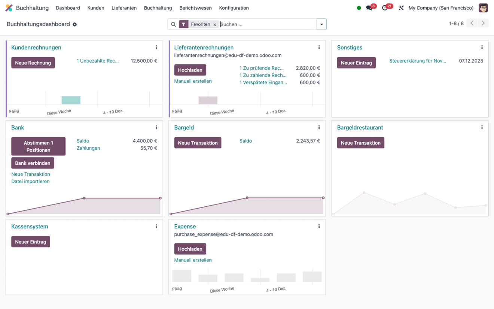Image resolution: width=494 pixels, height=309 pixels.
Task: Open the Lieferanten menu
Action: coord(124,8)
